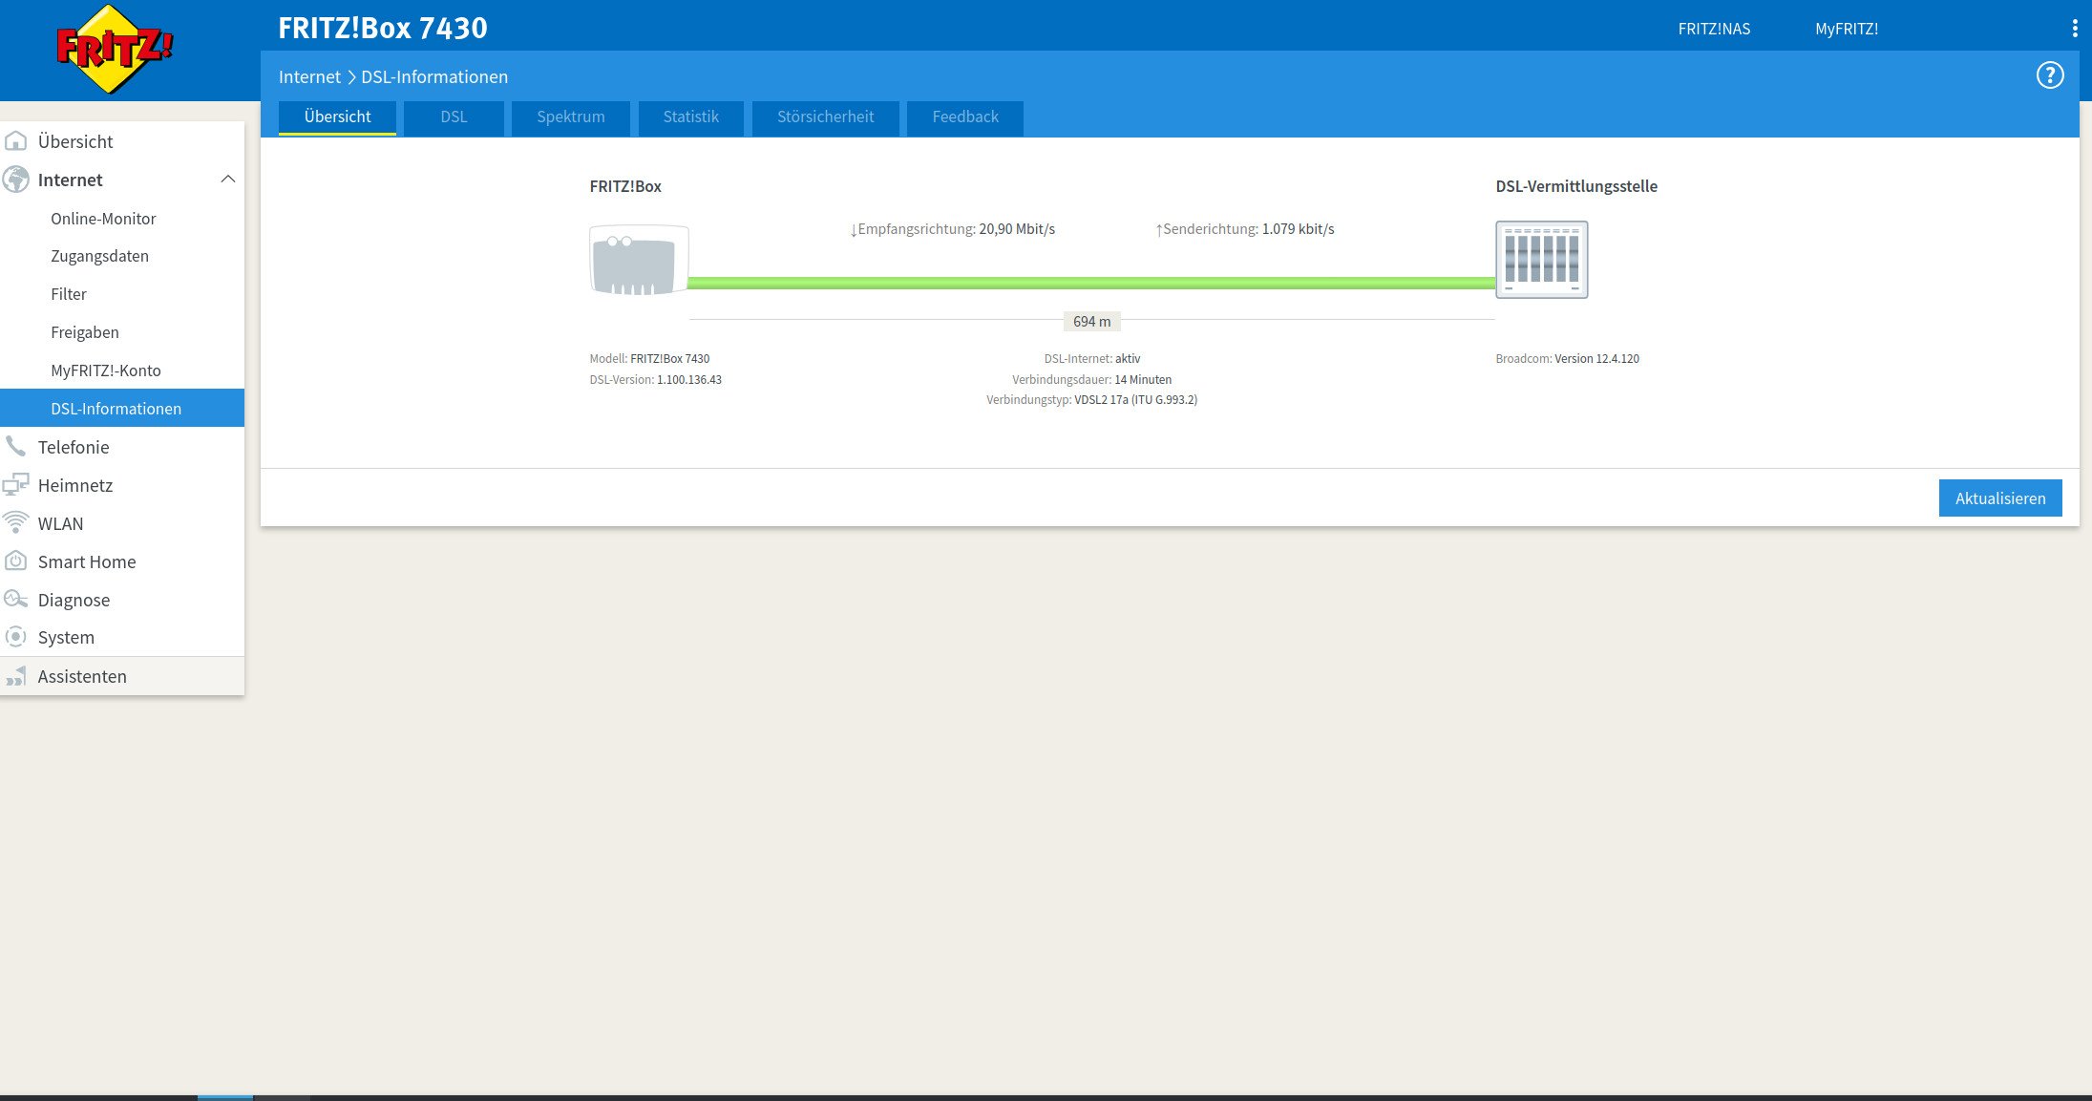Open the FRITZ!NAS link
The width and height of the screenshot is (2092, 1101).
(1714, 29)
